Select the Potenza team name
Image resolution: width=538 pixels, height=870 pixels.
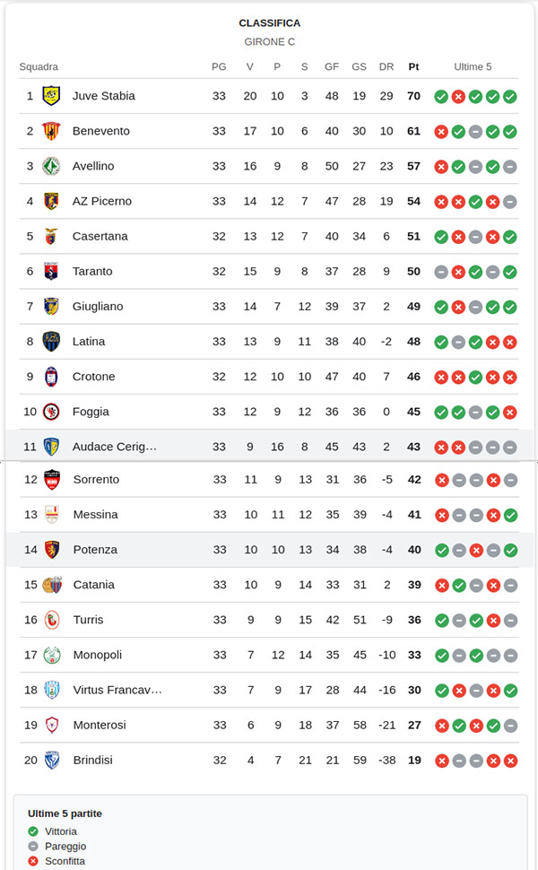[95, 550]
